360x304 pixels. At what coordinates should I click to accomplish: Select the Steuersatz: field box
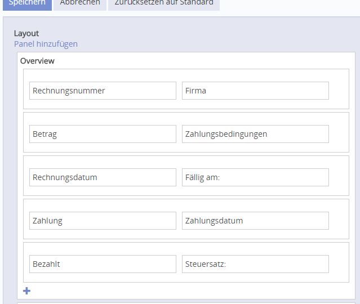[x=255, y=264]
